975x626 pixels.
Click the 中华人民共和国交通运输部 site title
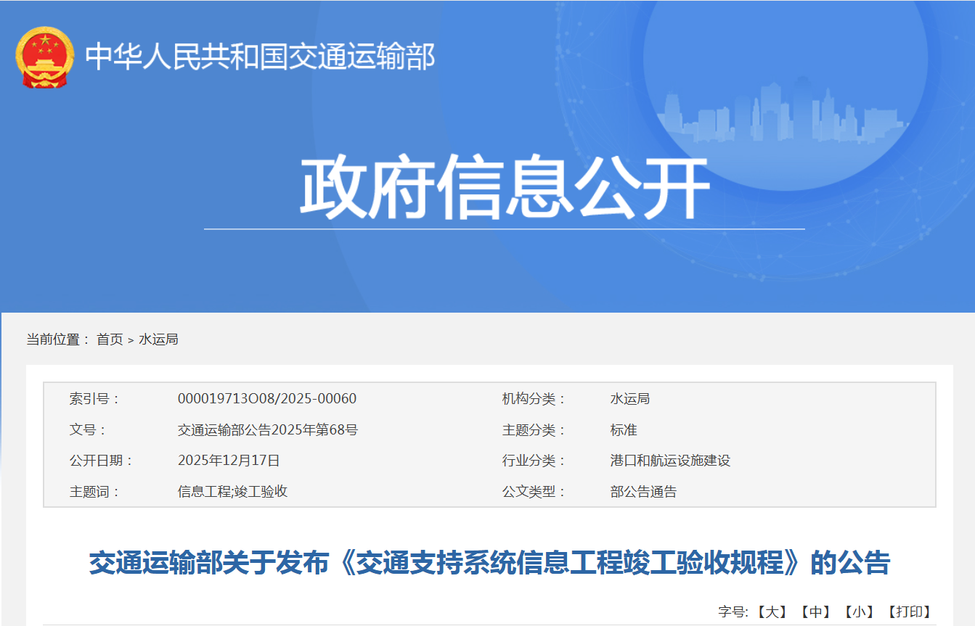(x=260, y=57)
